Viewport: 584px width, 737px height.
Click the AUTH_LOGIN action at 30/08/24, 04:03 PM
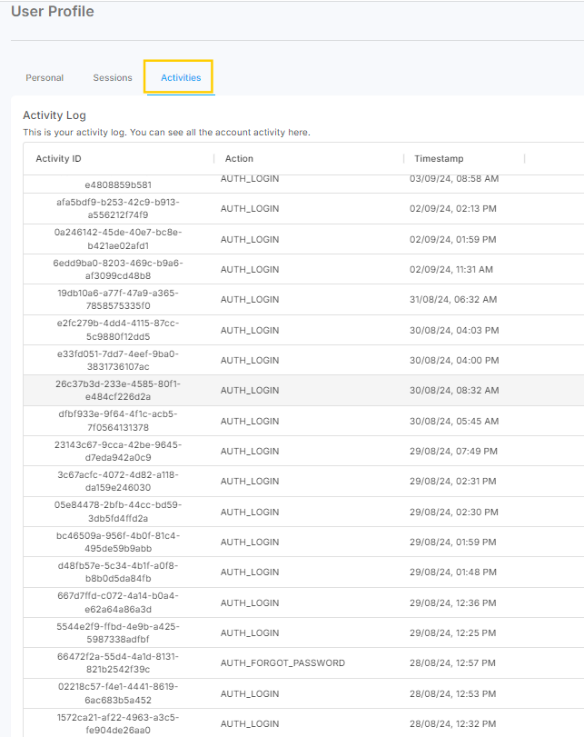click(250, 330)
